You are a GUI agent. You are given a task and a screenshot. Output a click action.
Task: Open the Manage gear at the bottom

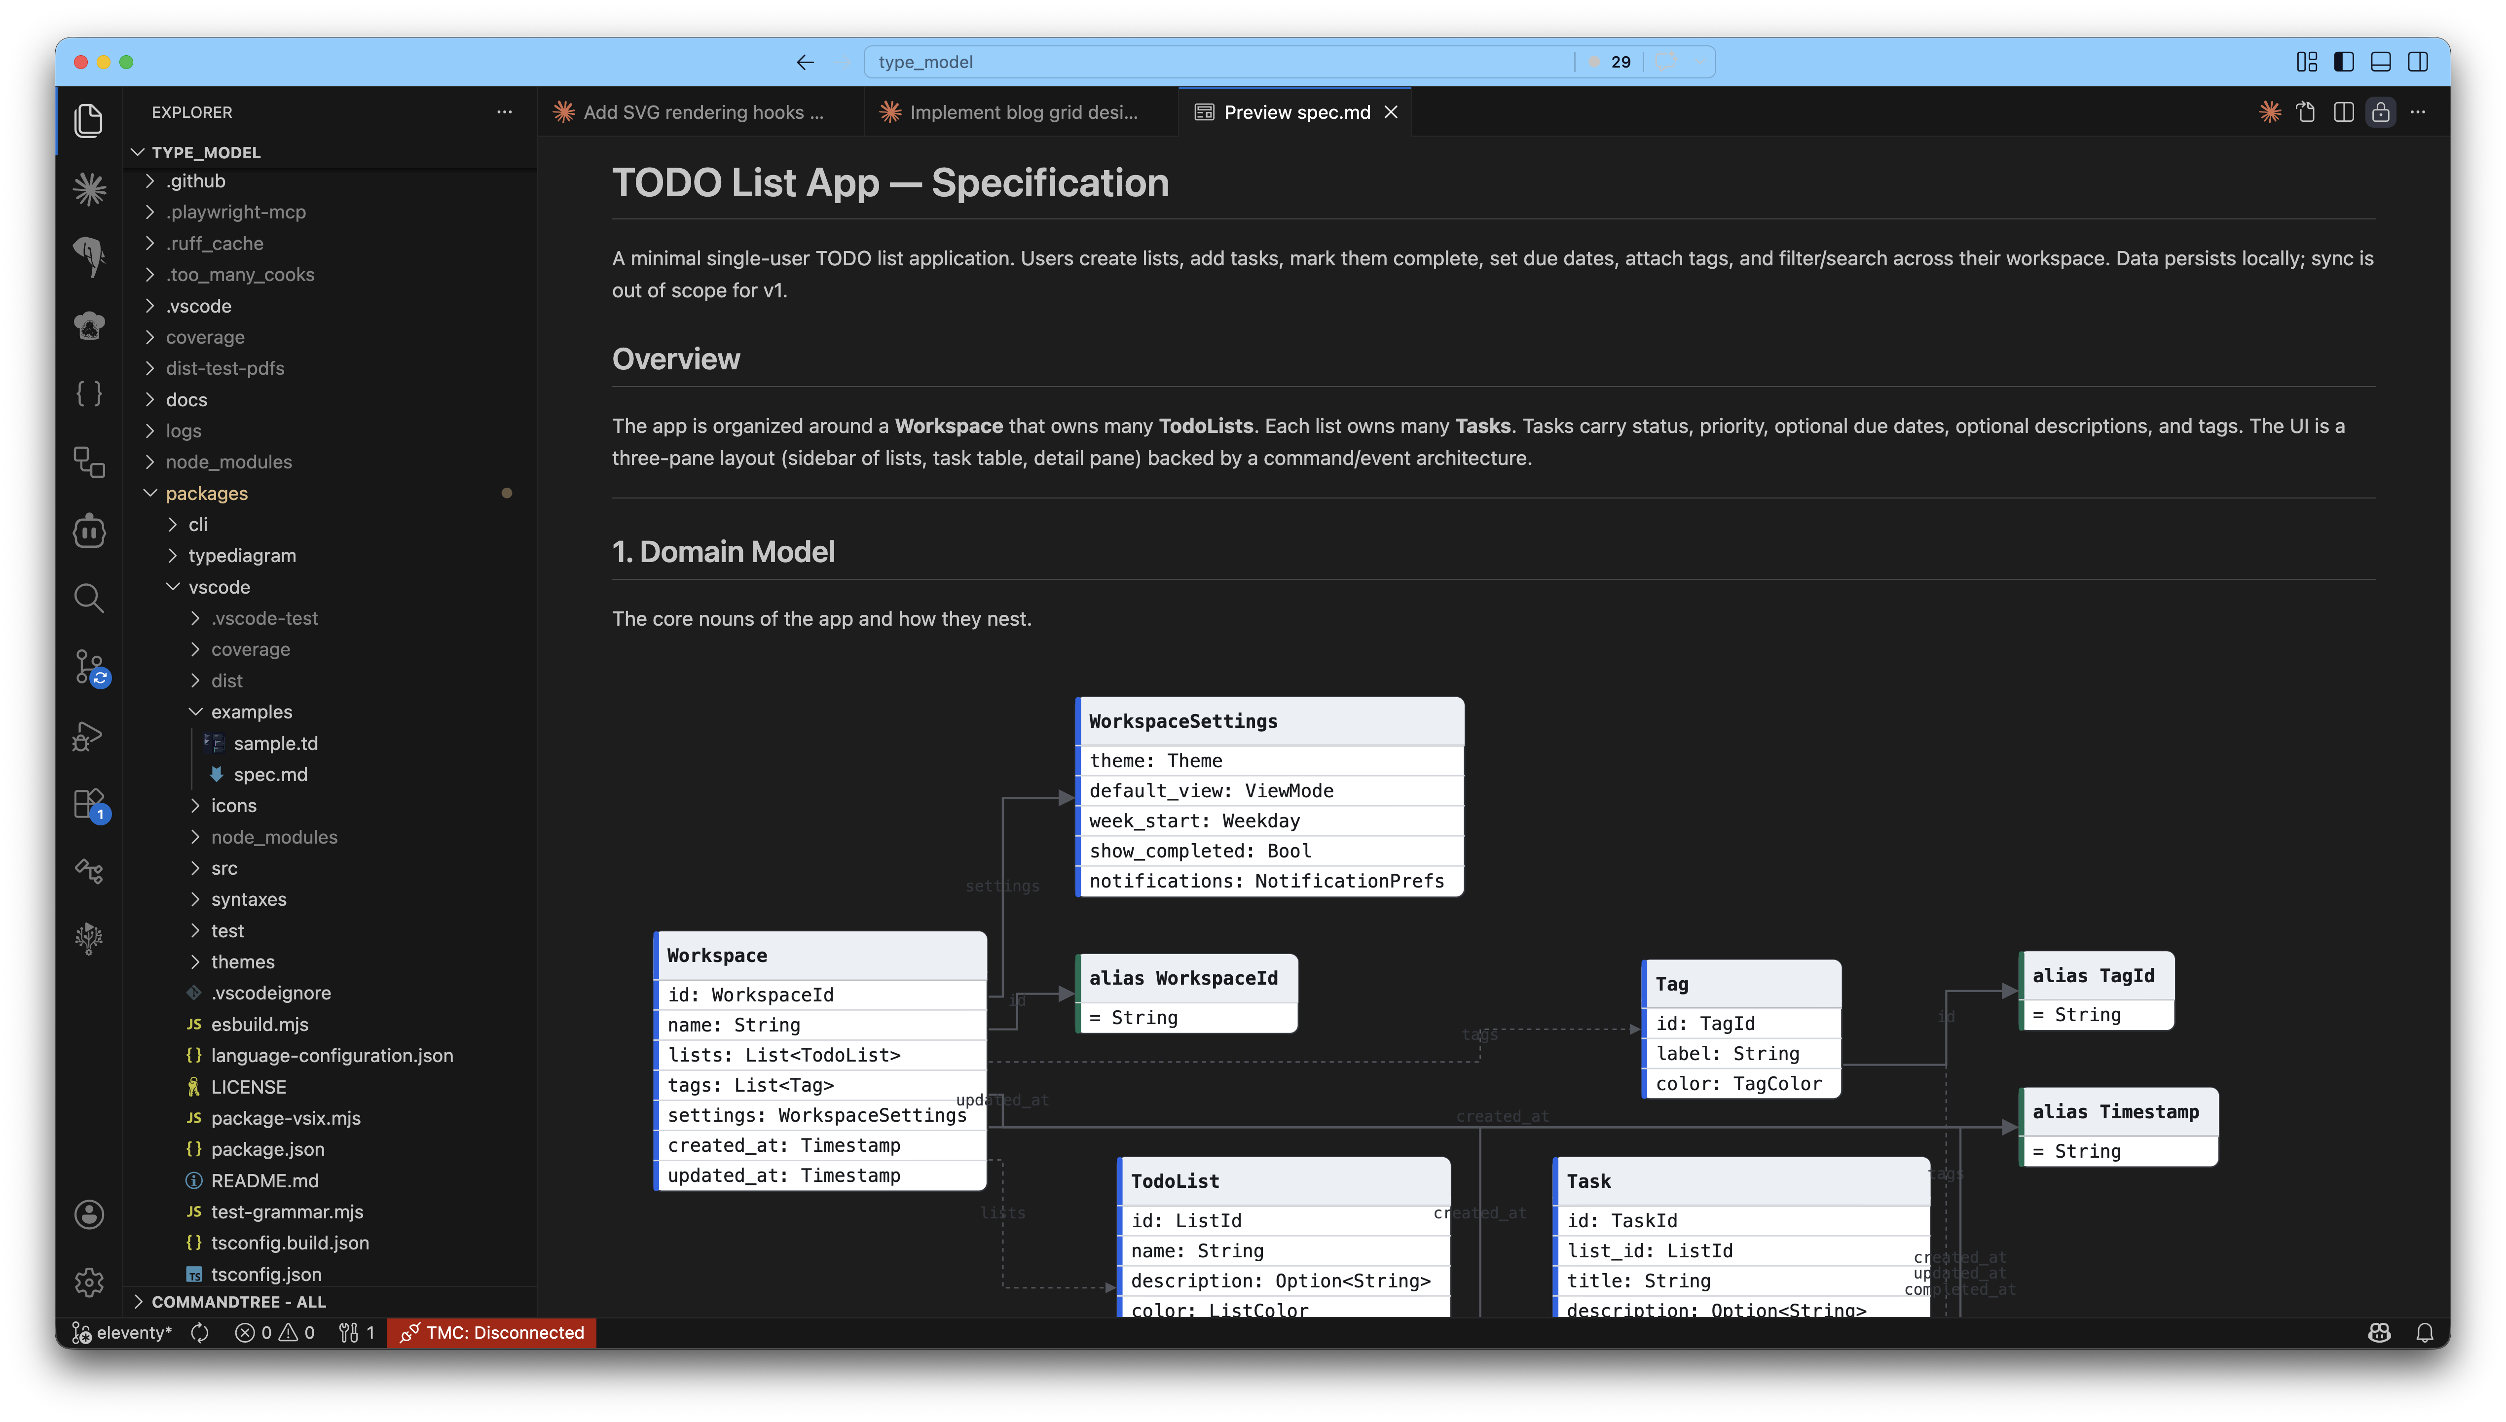[x=89, y=1282]
